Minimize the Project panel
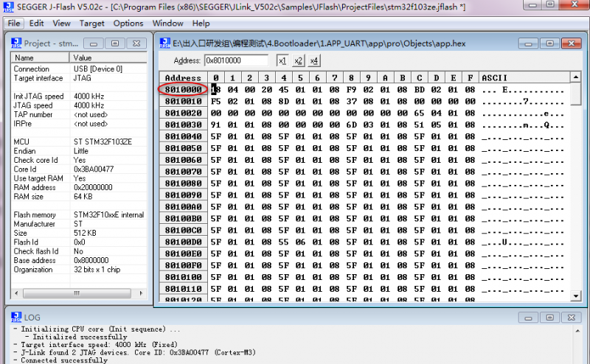This screenshot has height=364, width=590. click(94, 43)
